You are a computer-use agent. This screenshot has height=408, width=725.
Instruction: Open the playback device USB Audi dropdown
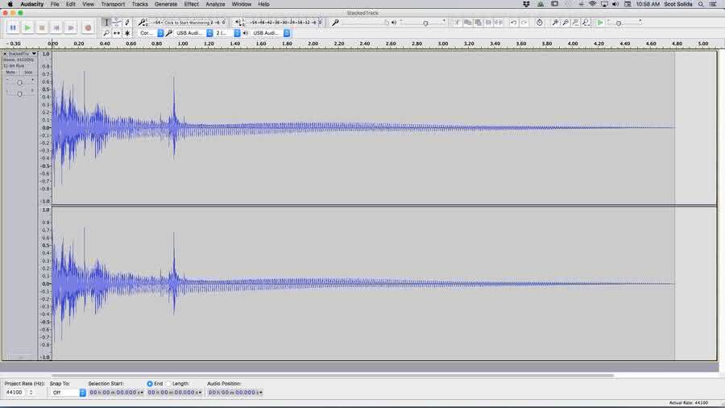click(x=271, y=33)
